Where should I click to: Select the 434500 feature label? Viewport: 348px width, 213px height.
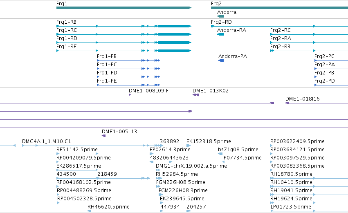tap(66, 174)
